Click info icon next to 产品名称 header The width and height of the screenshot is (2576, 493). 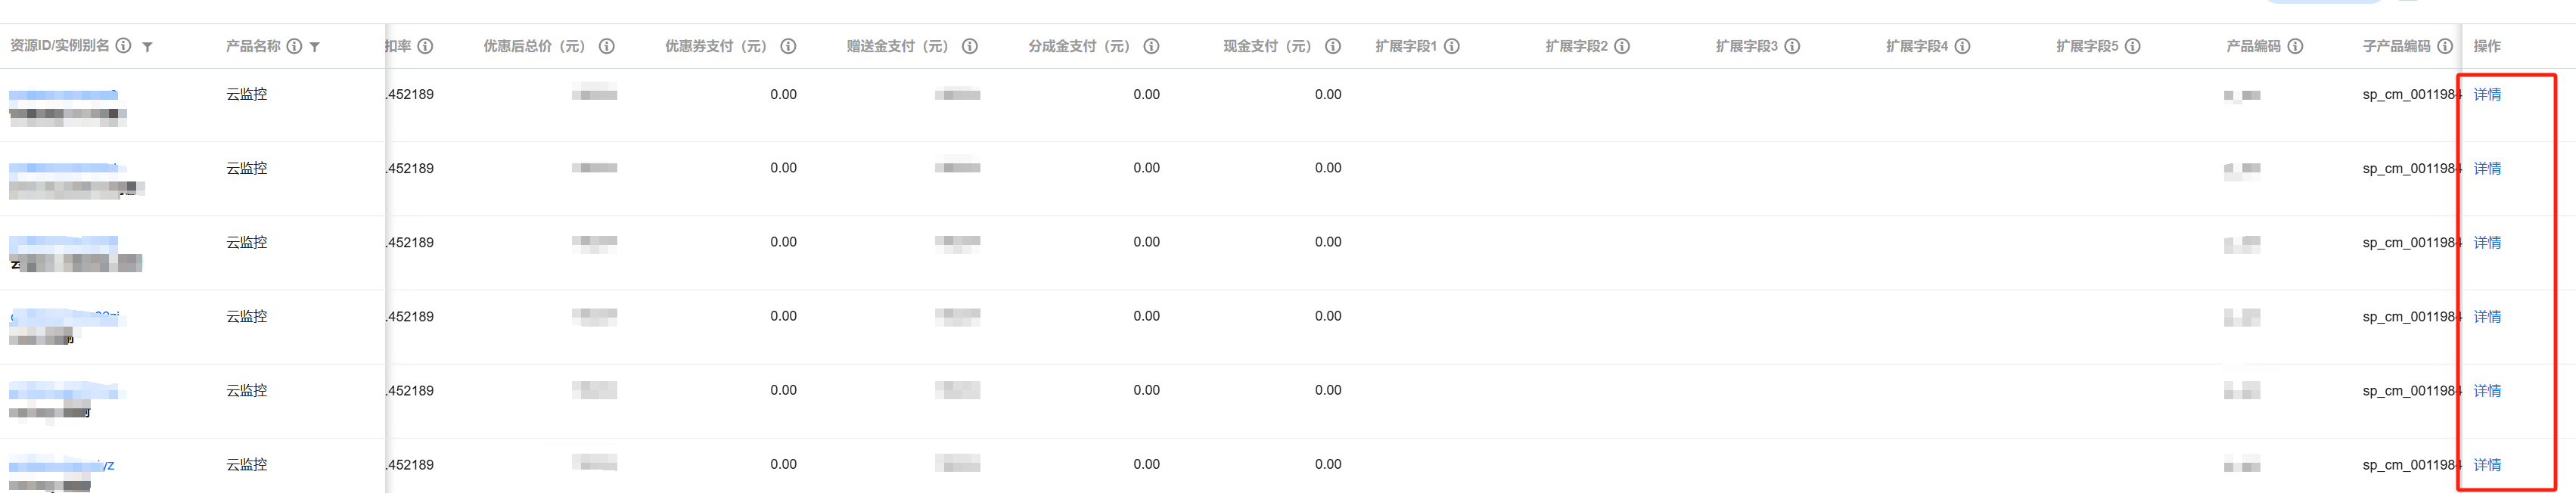coord(294,46)
